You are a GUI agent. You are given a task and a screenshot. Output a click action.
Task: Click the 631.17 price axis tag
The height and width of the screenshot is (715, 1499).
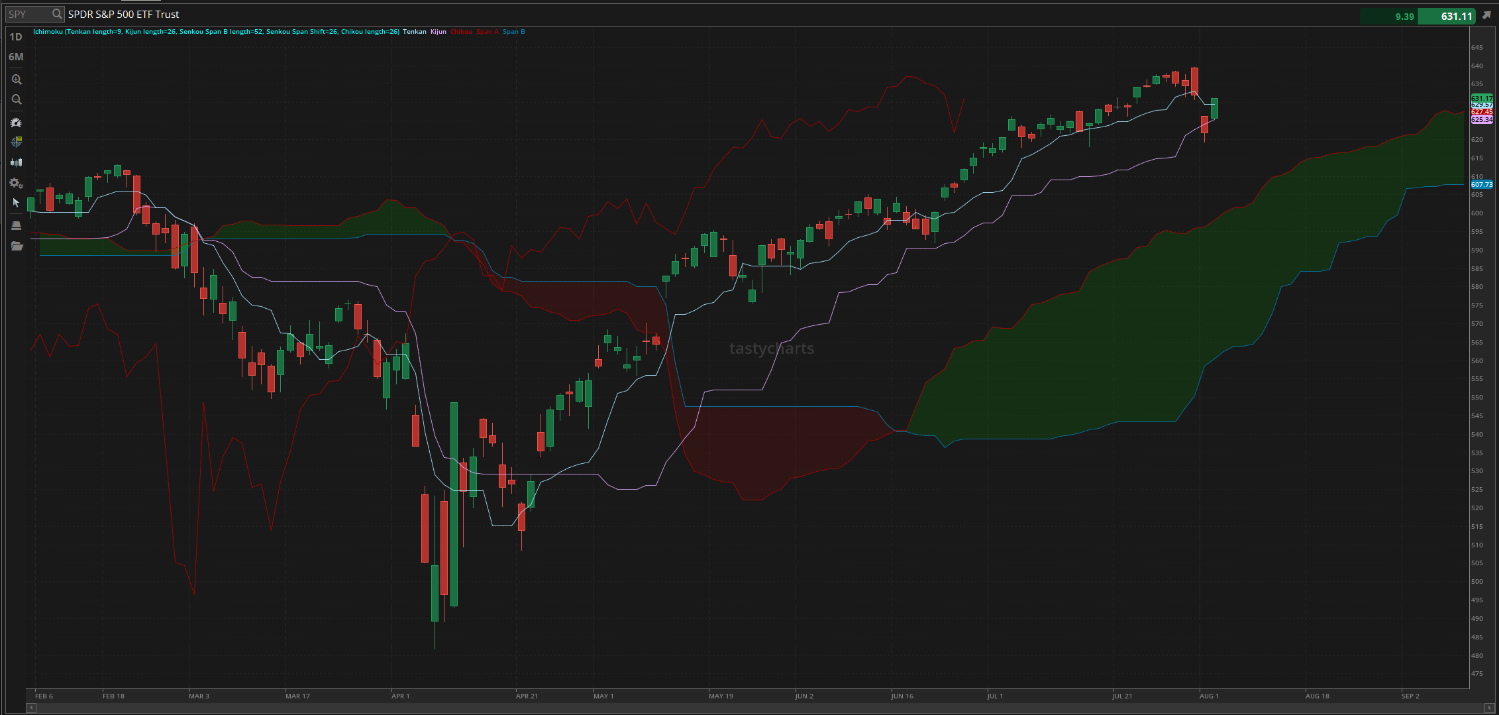pos(1482,98)
